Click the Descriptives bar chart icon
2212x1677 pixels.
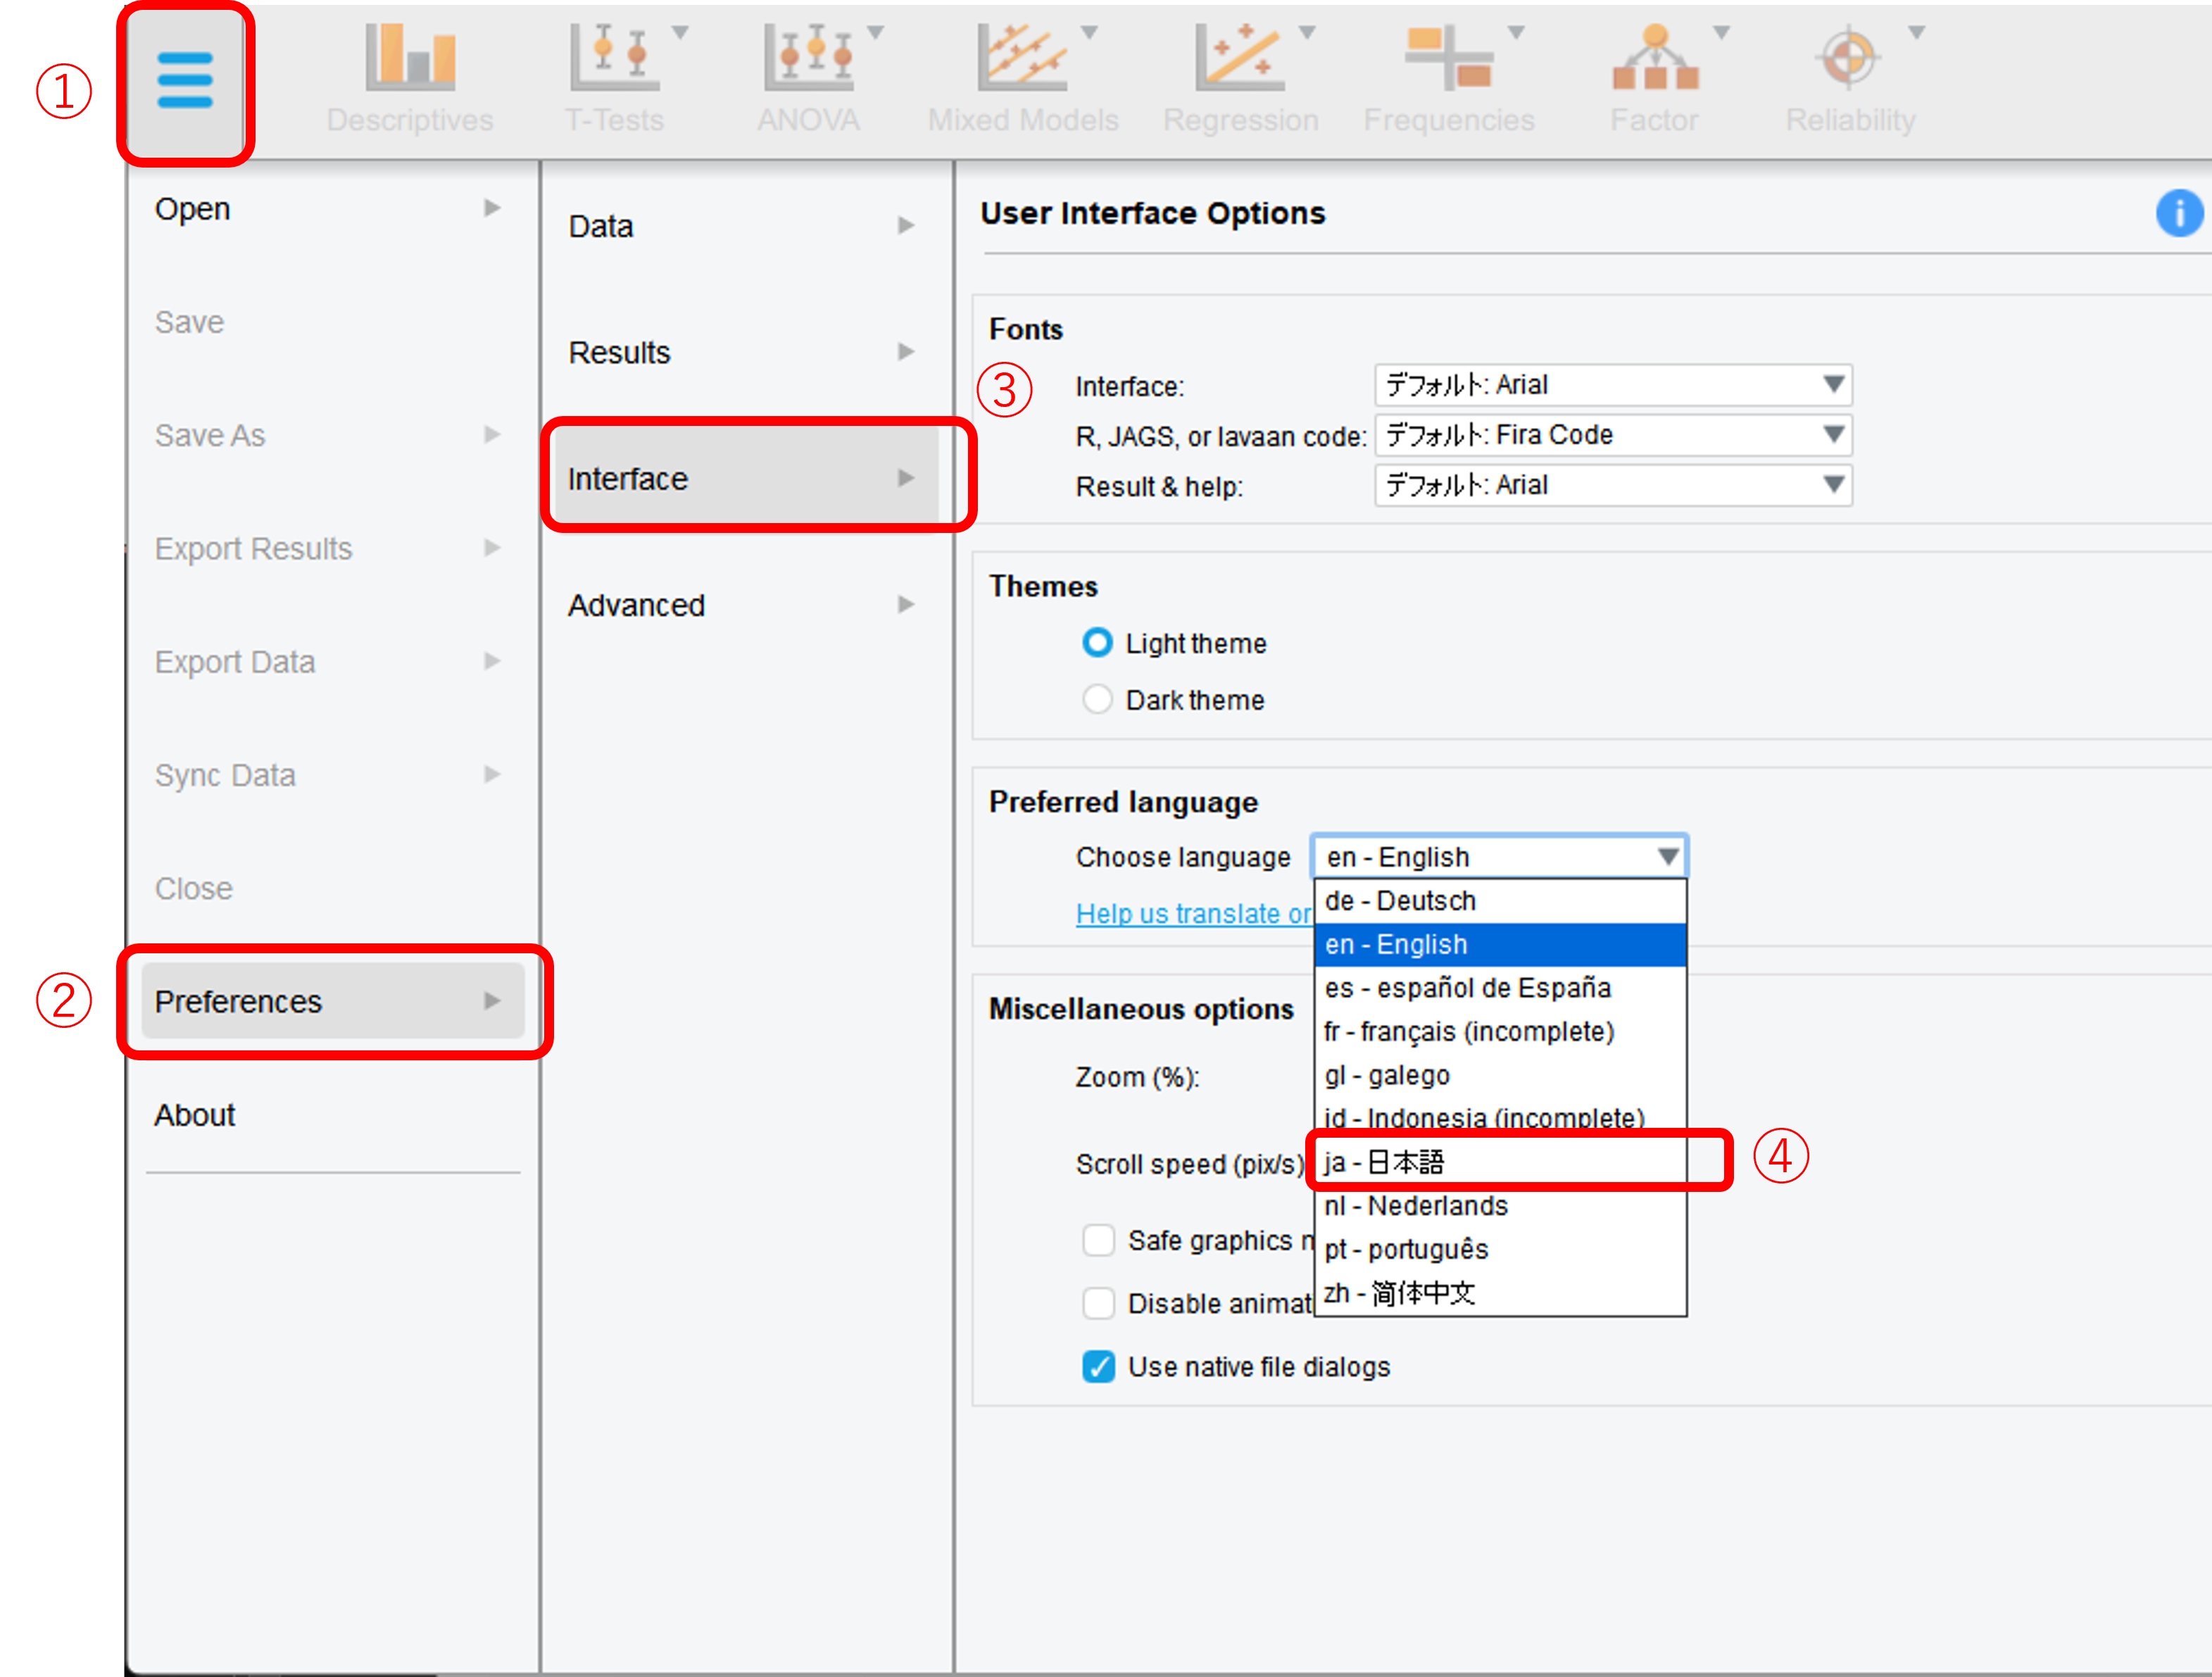pyautogui.click(x=410, y=58)
